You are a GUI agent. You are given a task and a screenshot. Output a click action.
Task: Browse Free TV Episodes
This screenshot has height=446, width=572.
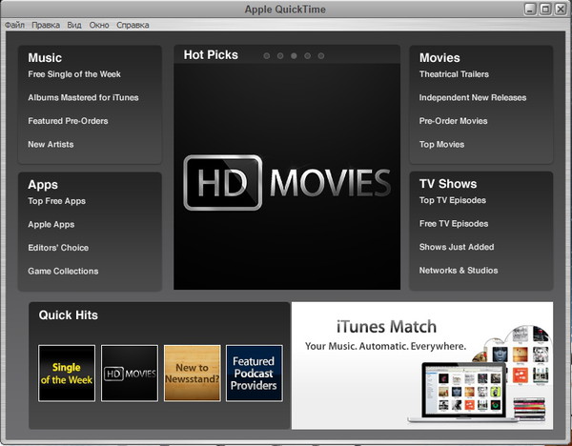[454, 224]
